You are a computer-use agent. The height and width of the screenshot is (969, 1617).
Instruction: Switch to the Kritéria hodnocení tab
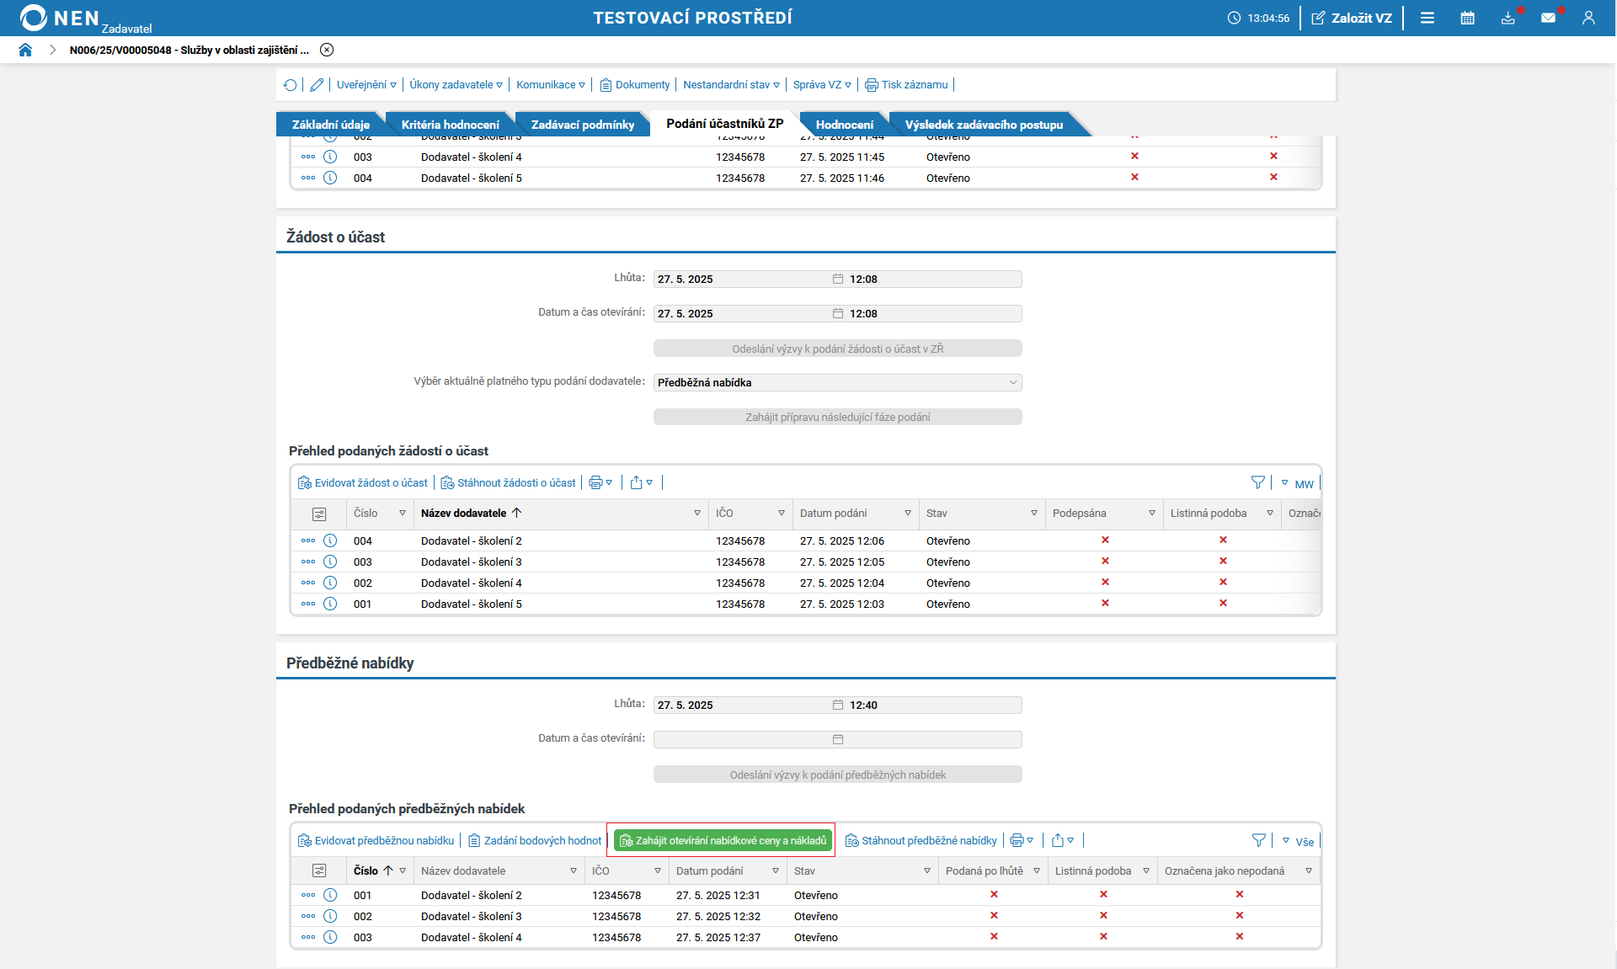[450, 125]
